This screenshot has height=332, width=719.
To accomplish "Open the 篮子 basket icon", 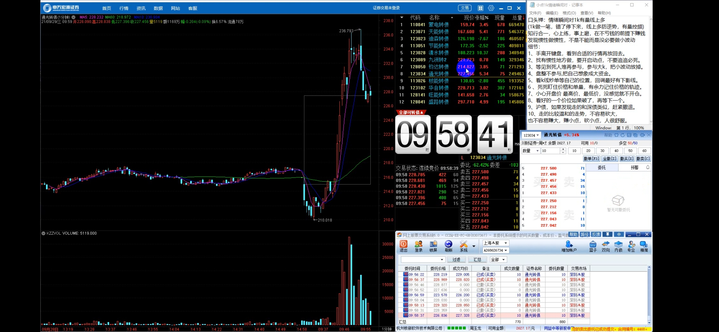I will (x=593, y=246).
